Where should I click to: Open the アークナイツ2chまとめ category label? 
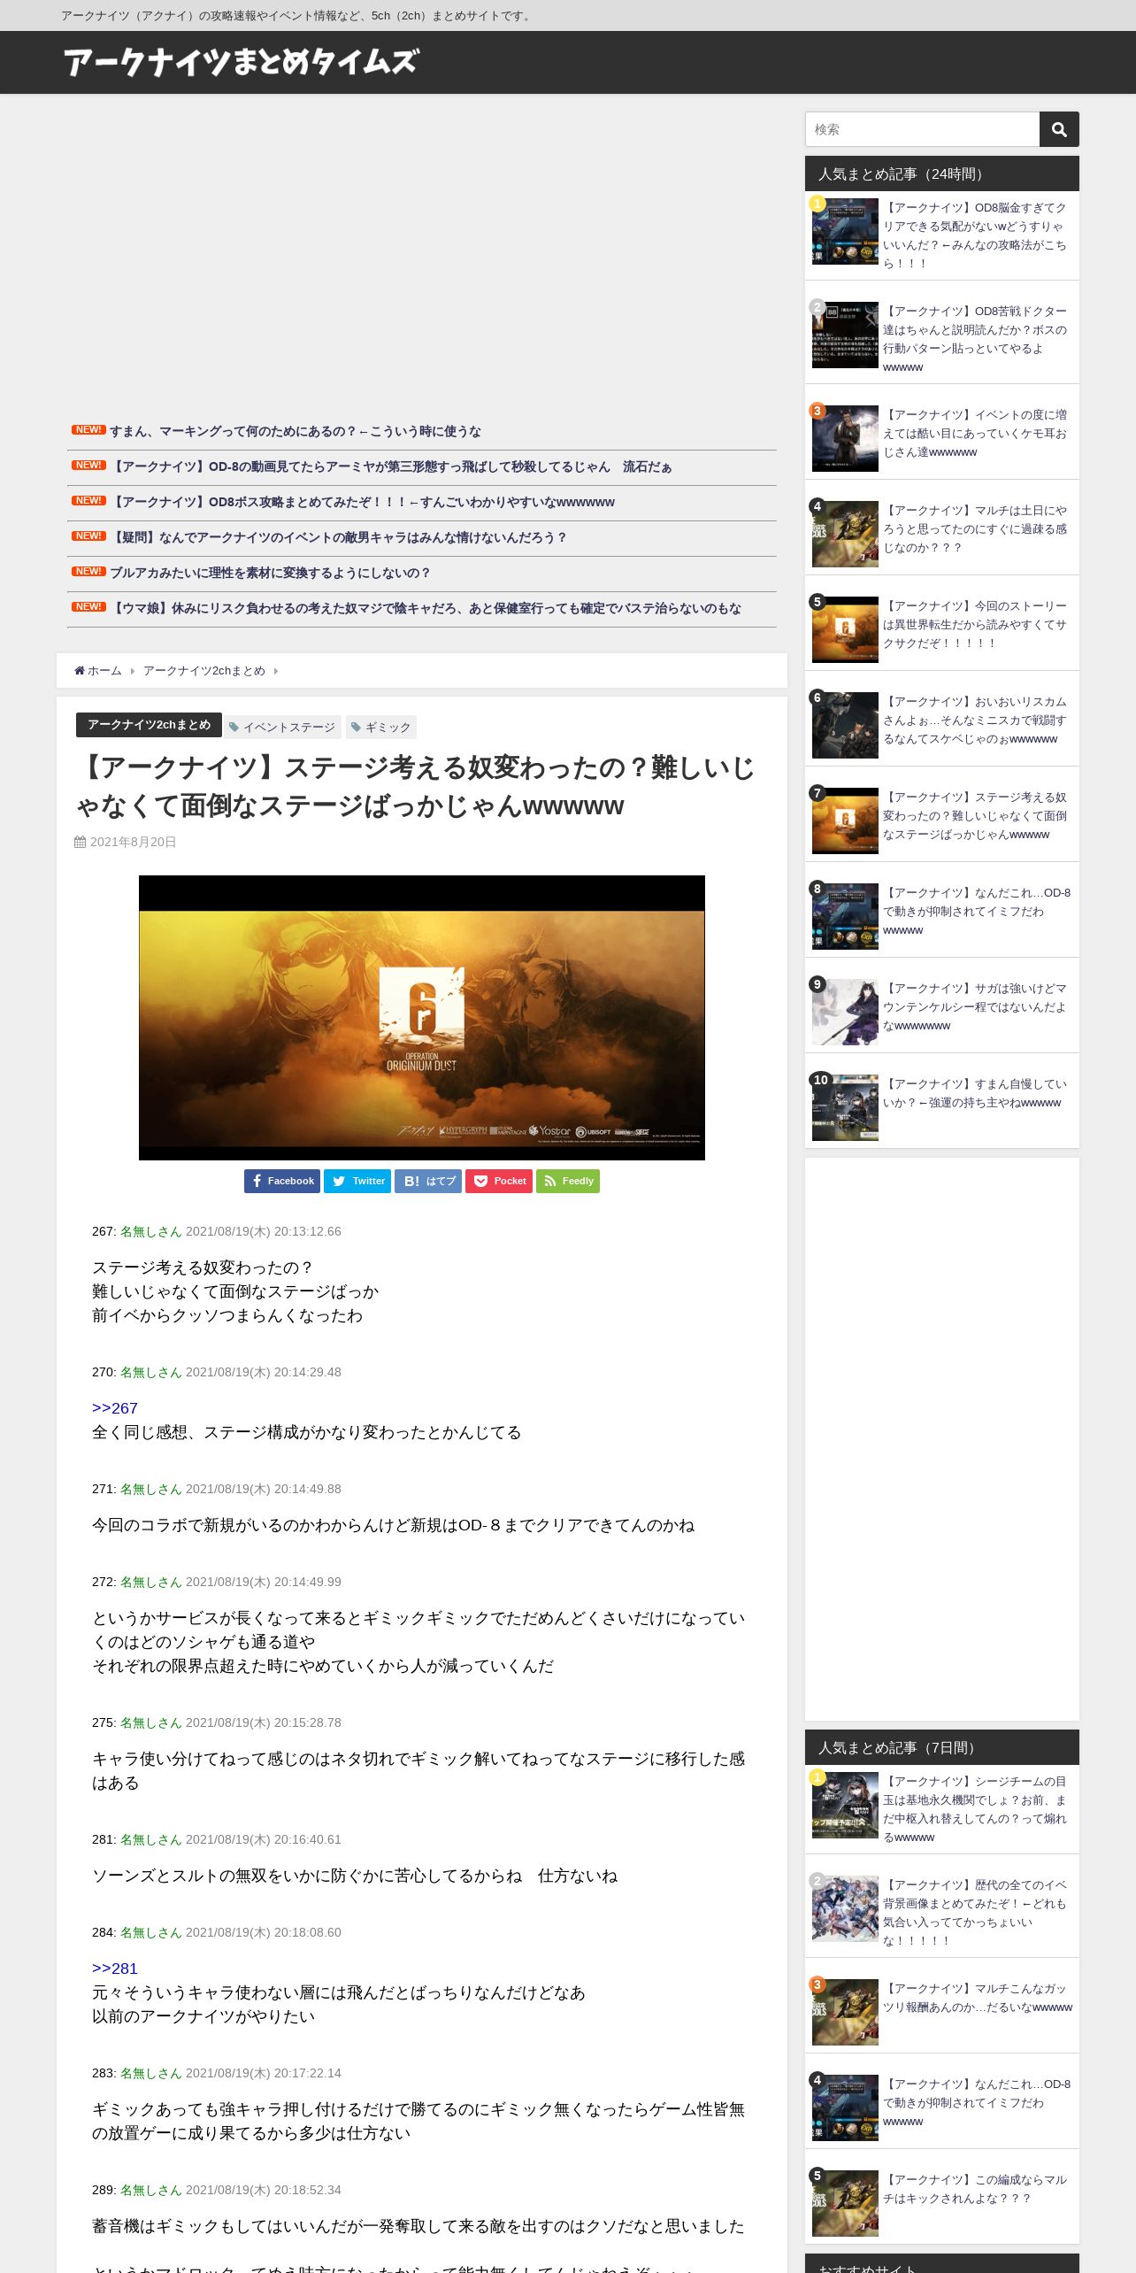click(x=149, y=725)
